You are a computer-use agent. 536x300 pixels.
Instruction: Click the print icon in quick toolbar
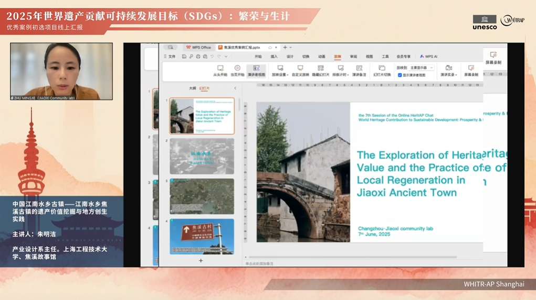point(198,57)
